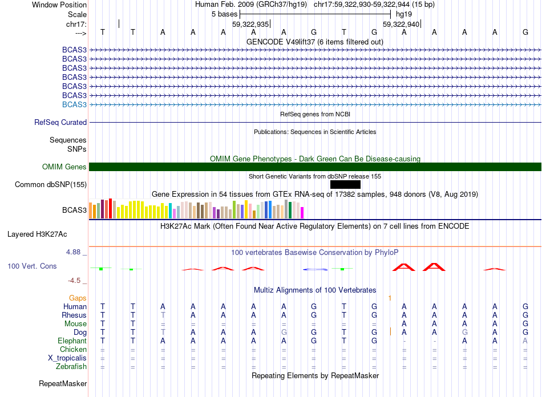542x397 pixels.
Task: Click the Human species label
Action: [75, 306]
